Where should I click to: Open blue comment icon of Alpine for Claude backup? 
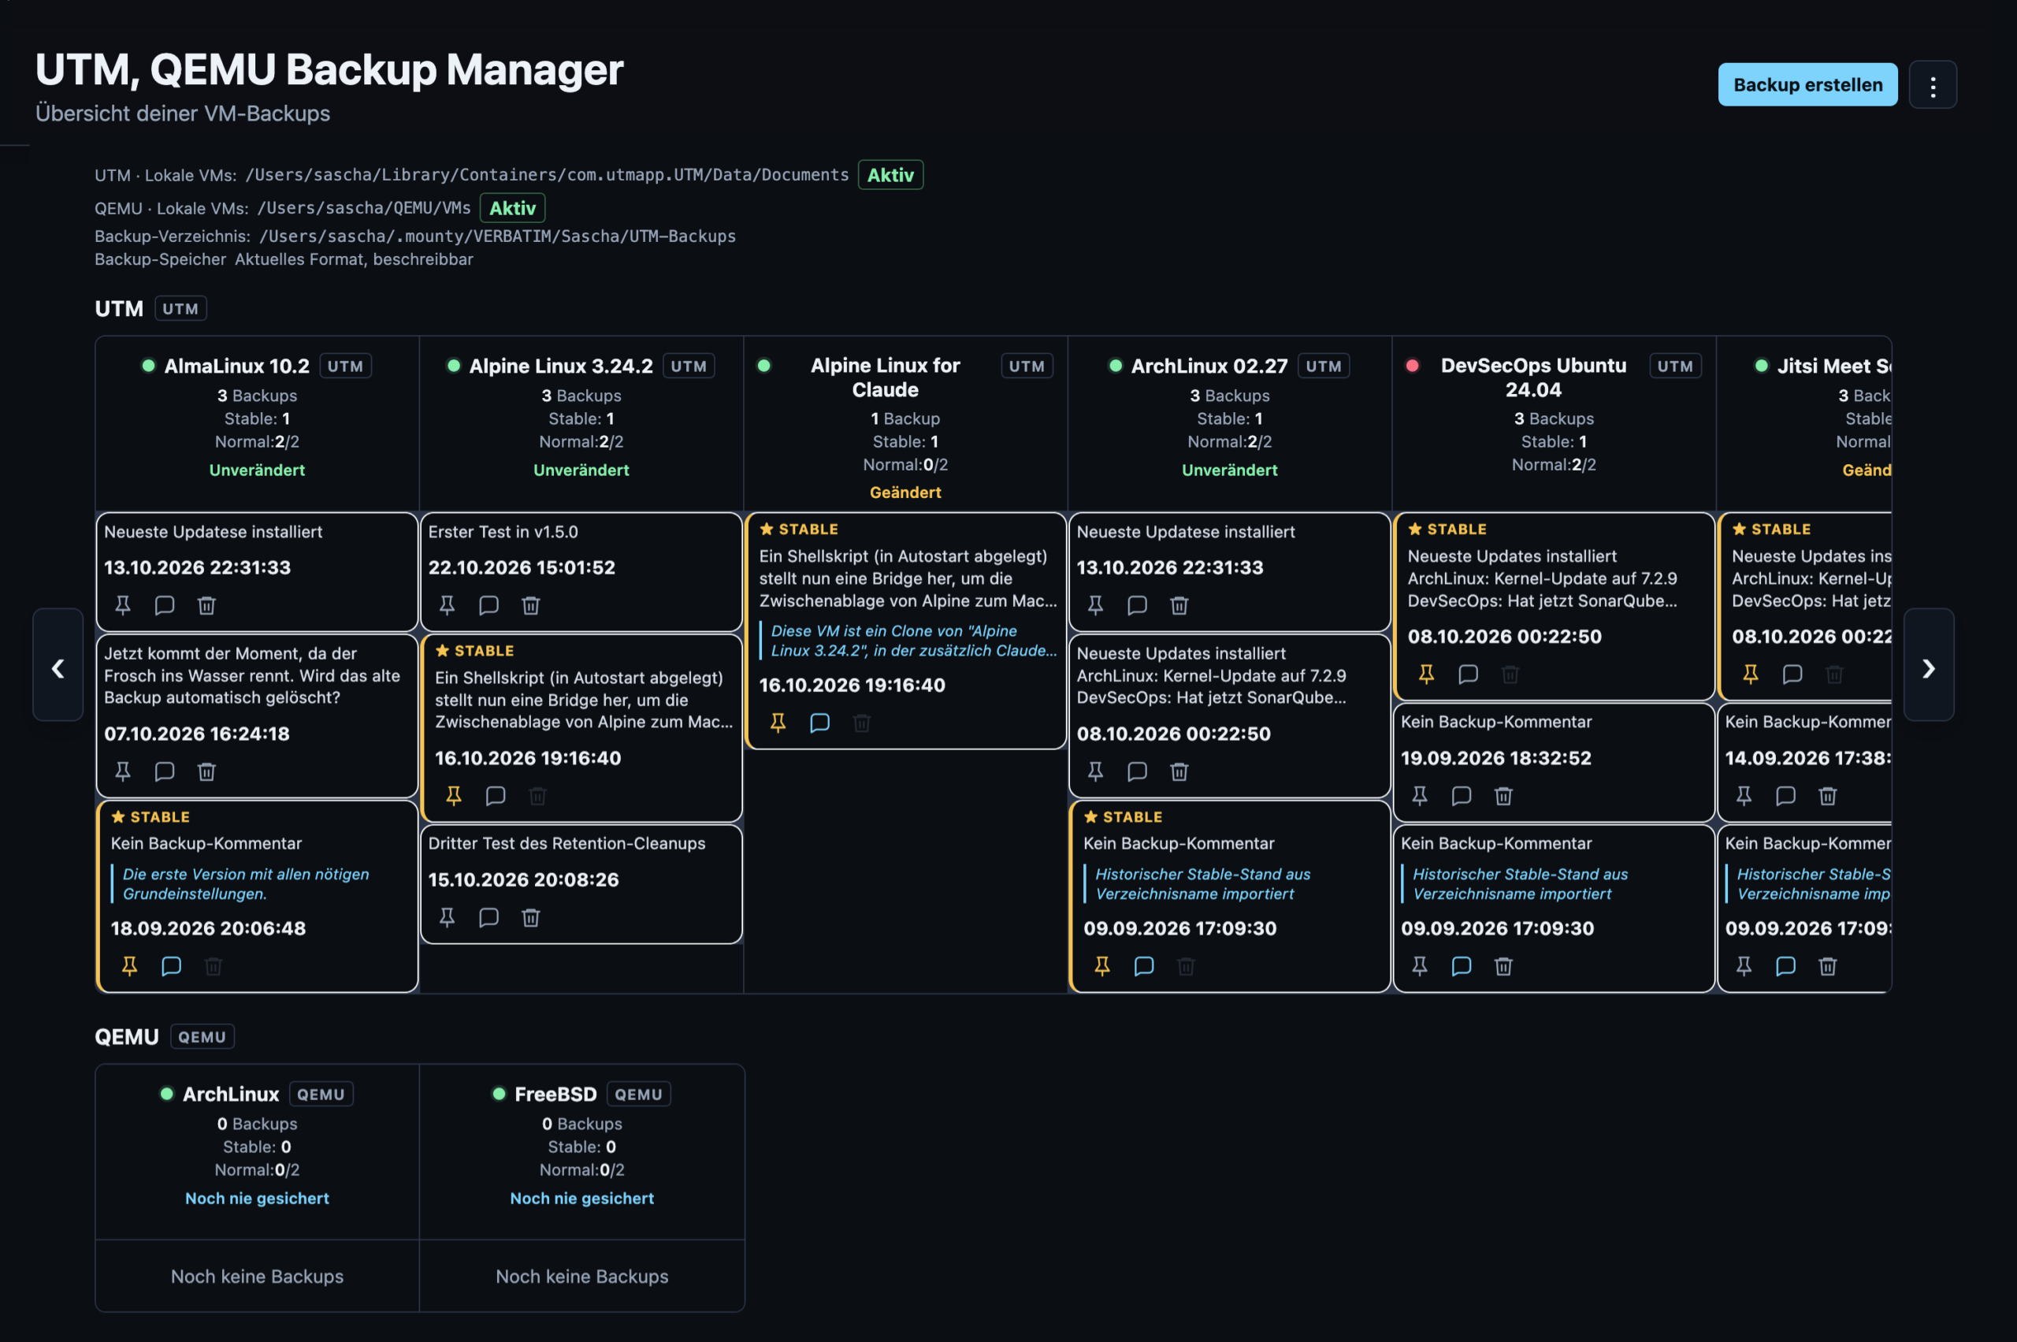click(820, 723)
